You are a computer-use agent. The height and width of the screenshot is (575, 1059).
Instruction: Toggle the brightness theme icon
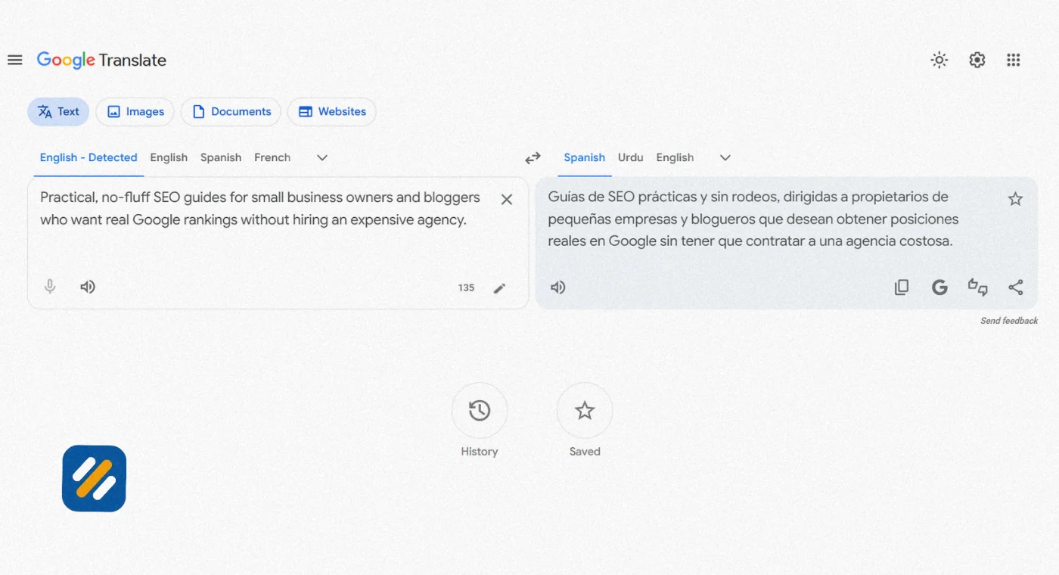click(x=939, y=61)
